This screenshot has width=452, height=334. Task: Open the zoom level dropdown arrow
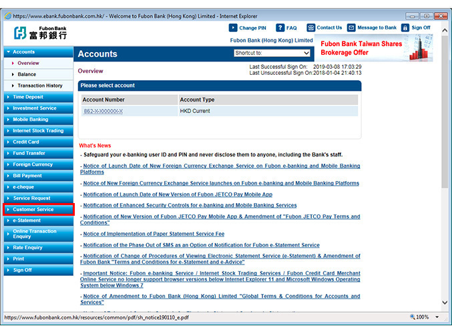437,317
